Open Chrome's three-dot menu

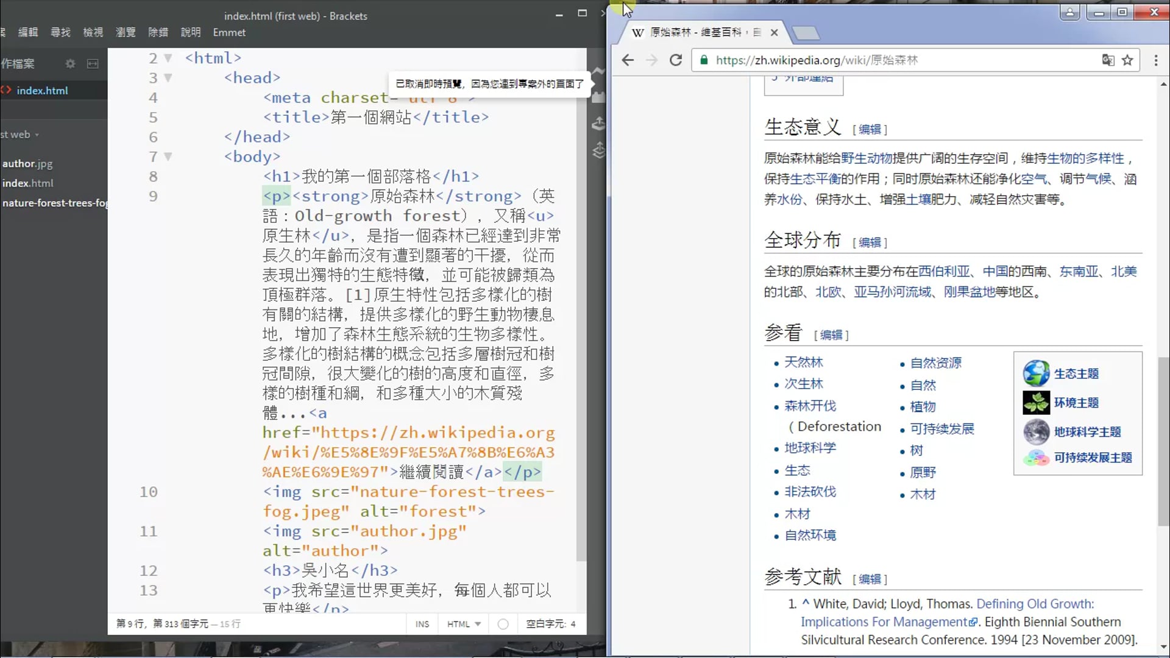click(x=1156, y=60)
